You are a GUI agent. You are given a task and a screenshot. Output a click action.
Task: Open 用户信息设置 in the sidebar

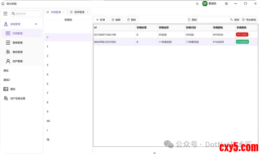(17, 98)
